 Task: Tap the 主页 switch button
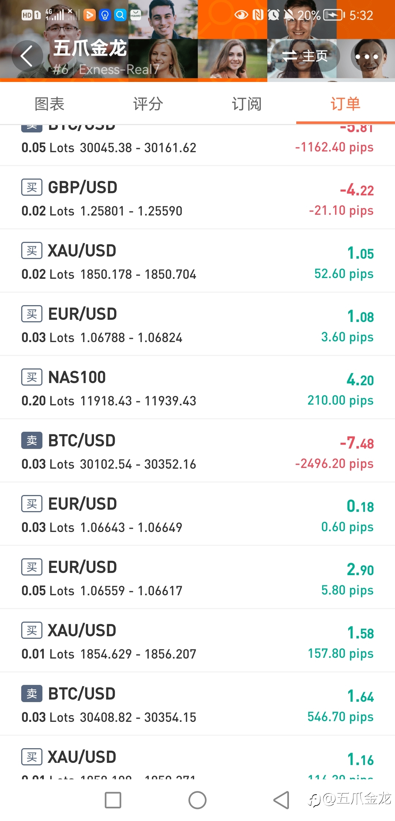pyautogui.click(x=305, y=56)
